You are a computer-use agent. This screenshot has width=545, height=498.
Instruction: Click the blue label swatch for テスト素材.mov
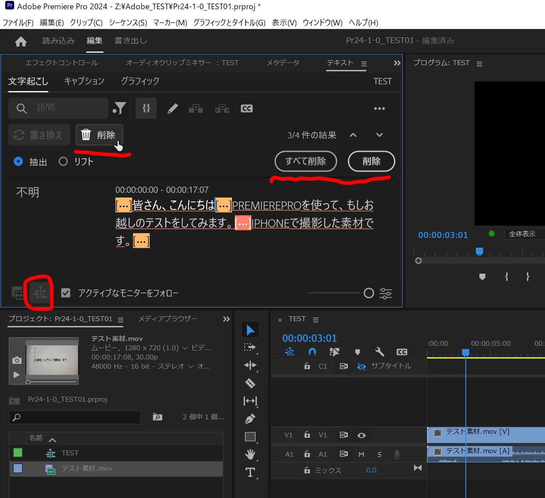coord(18,468)
